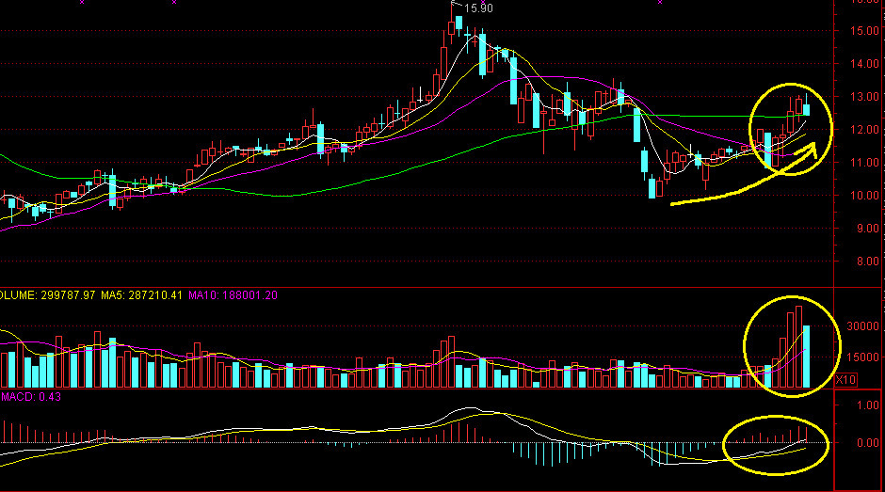Click the most recent cyan candlestick

[x=806, y=110]
